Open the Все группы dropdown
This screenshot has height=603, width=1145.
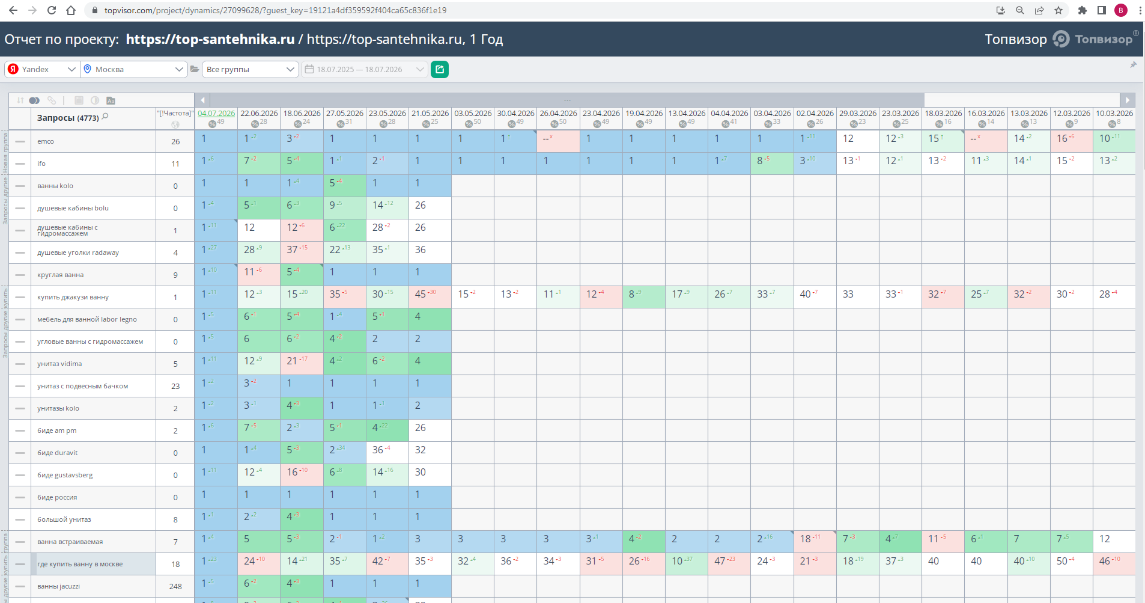(250, 69)
